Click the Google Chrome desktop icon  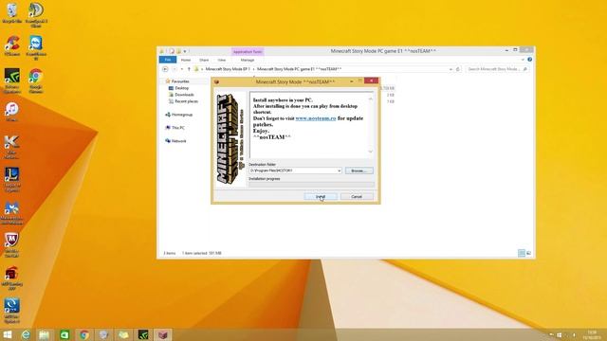(36, 81)
